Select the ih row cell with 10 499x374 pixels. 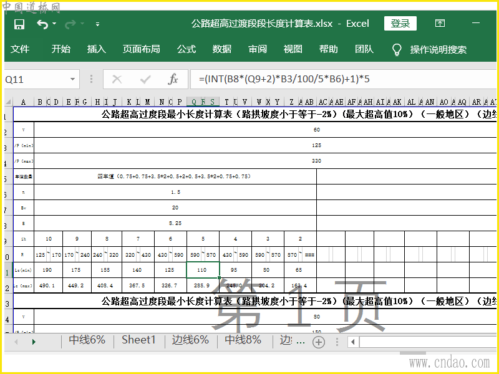point(49,239)
